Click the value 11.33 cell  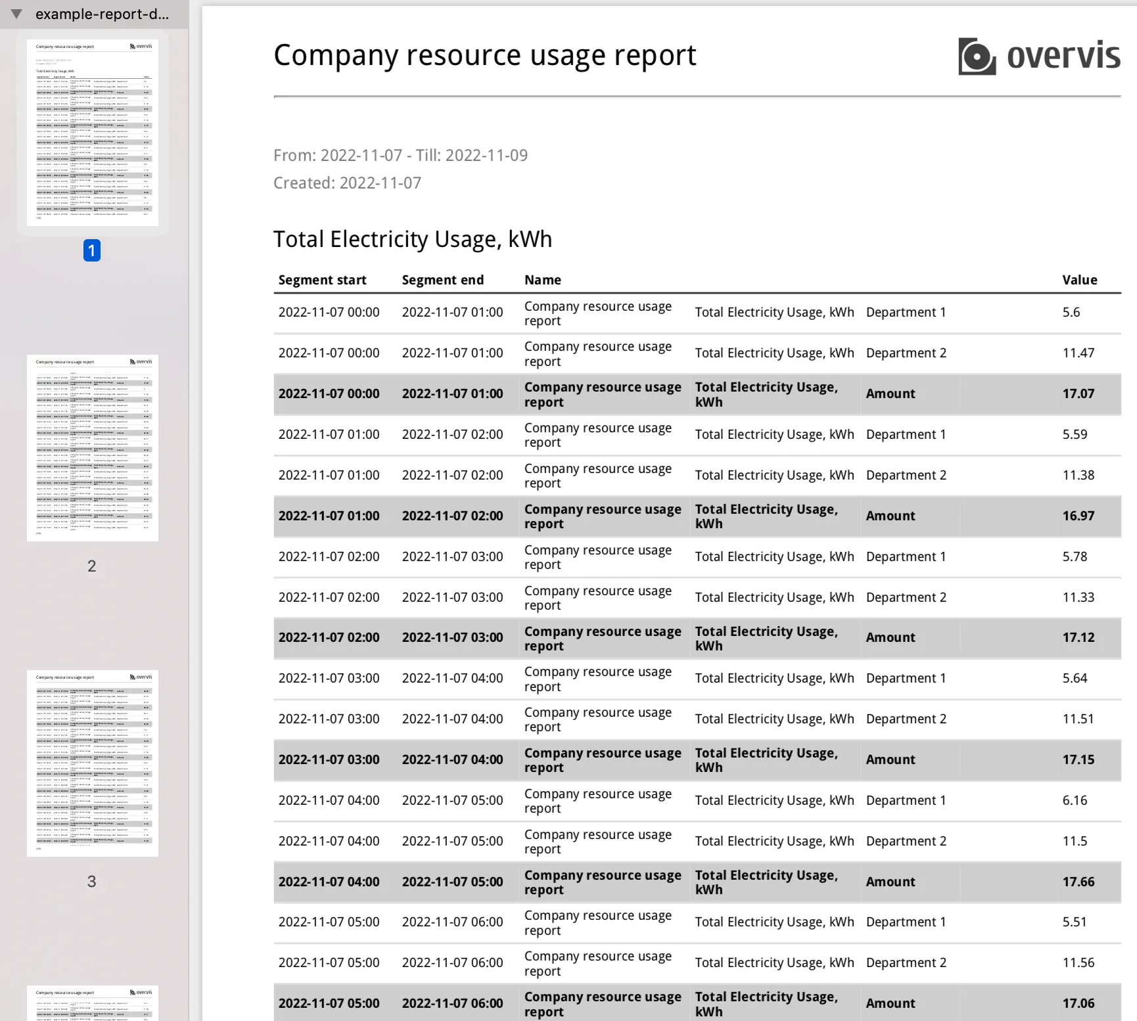[x=1079, y=597]
